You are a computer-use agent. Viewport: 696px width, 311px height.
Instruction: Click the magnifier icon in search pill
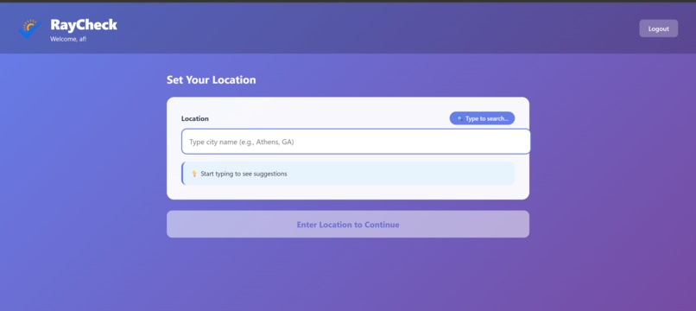point(460,118)
